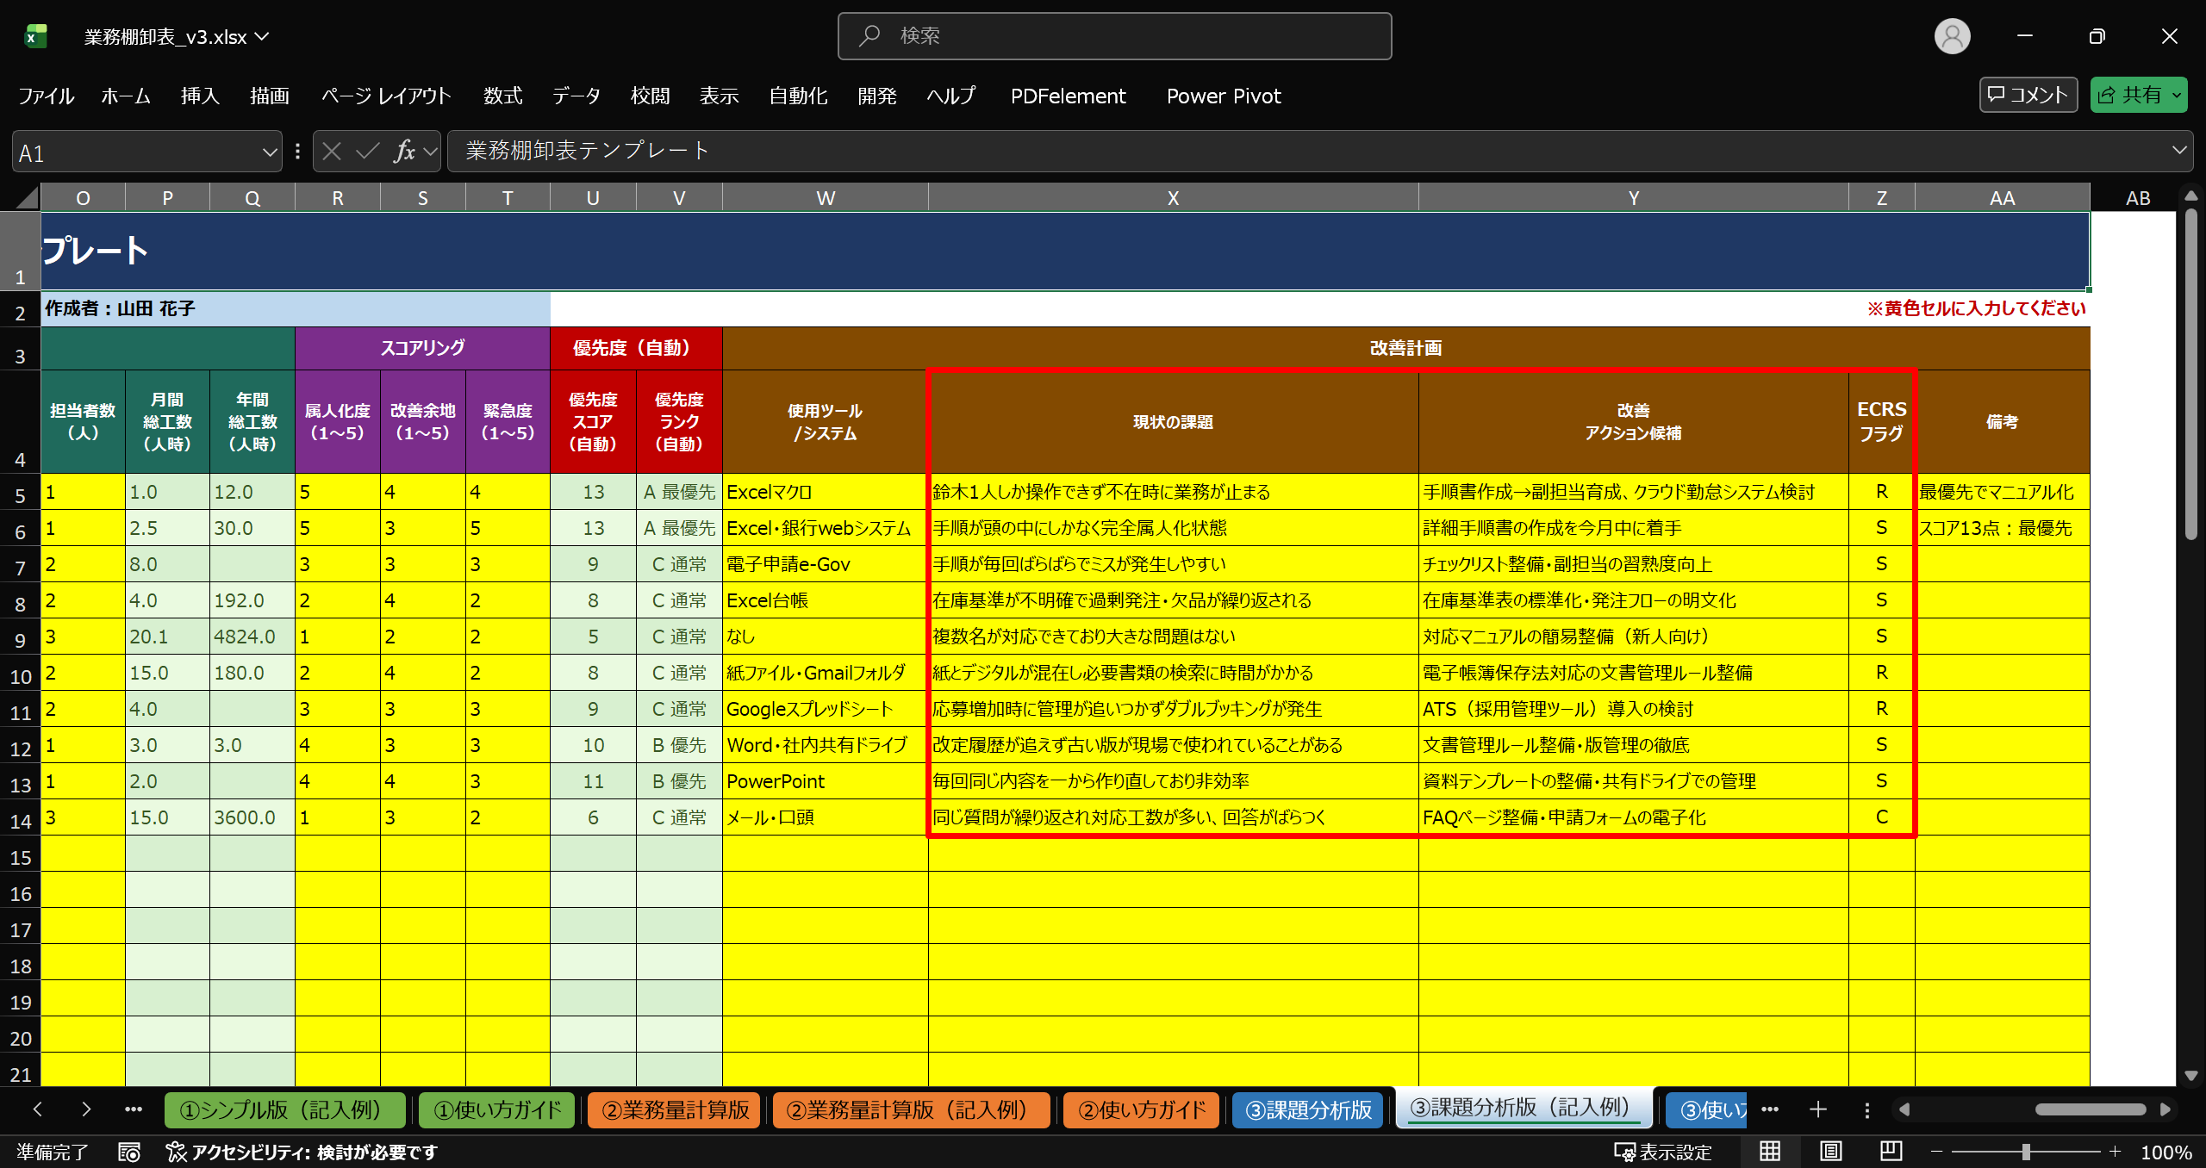This screenshot has height=1168, width=2206.
Task: Switch to ②使い方ガイド sheet tab
Action: click(1142, 1109)
